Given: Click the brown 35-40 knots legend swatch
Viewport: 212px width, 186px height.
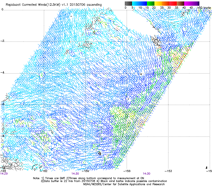Looking at the screenshot, I should click(180, 3).
